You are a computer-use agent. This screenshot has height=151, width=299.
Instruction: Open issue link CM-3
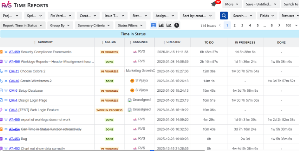[13, 110]
